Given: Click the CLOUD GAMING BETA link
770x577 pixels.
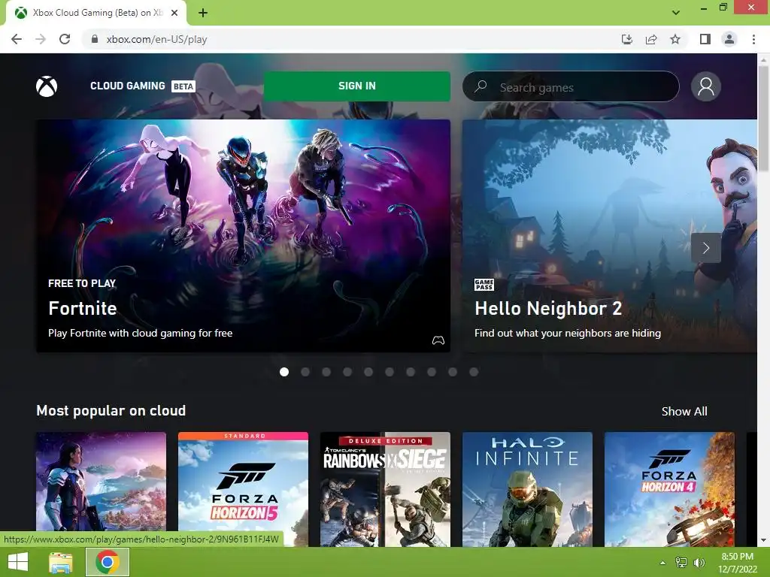Looking at the screenshot, I should pos(142,86).
